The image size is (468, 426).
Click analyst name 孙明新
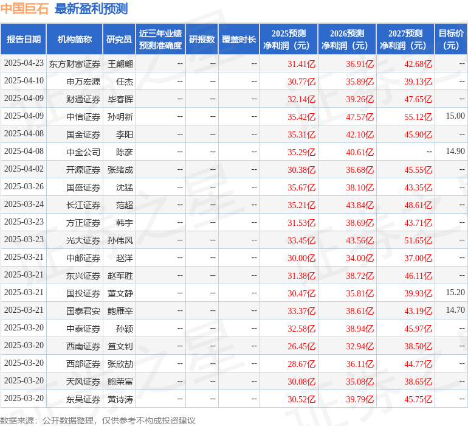pos(120,117)
